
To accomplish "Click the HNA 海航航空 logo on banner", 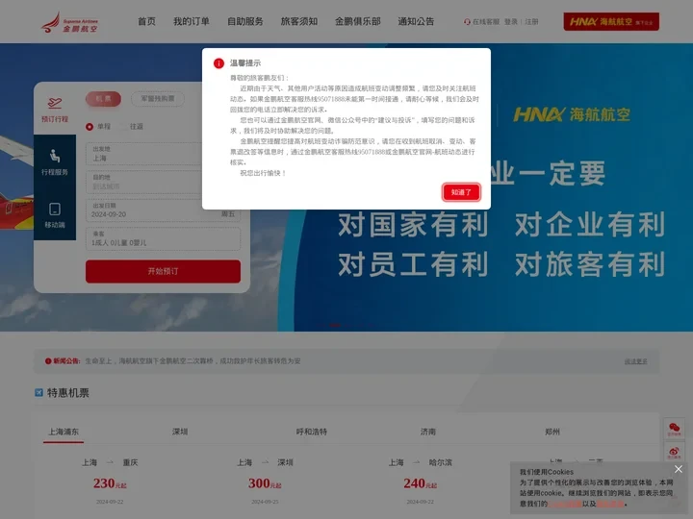I will tap(572, 114).
